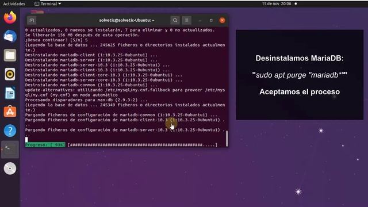Open the Help icon in the dock
Image resolution: width=368 pixels, height=207 pixels.
[x=10, y=131]
